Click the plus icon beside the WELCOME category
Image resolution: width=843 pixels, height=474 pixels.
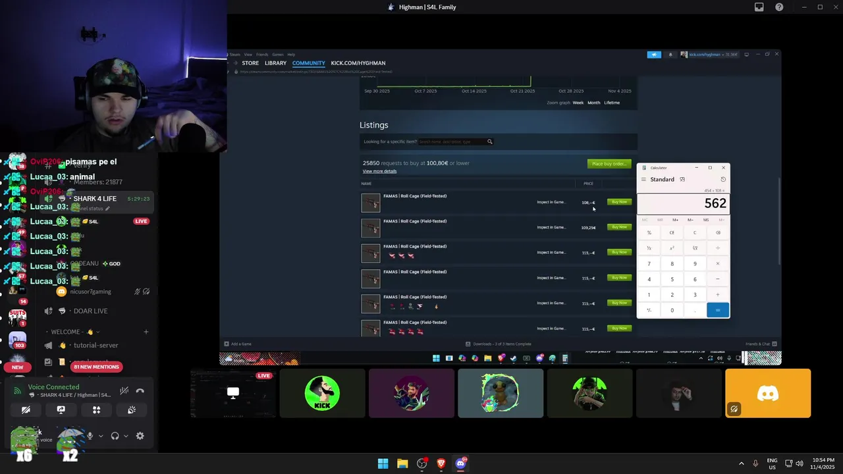click(x=146, y=332)
